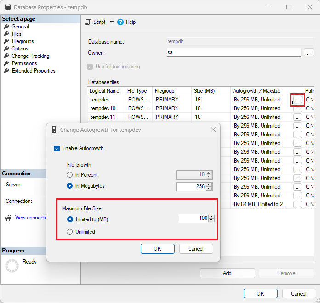The height and width of the screenshot is (303, 320).
Task: Click the connection properties icon
Action: [x=8, y=218]
